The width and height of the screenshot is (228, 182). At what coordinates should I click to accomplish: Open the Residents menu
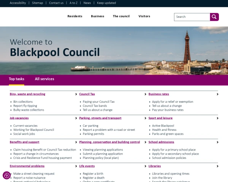pyautogui.click(x=75, y=16)
